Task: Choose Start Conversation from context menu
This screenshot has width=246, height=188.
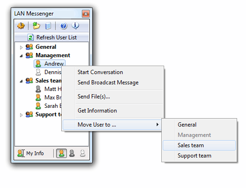Action: click(x=100, y=72)
